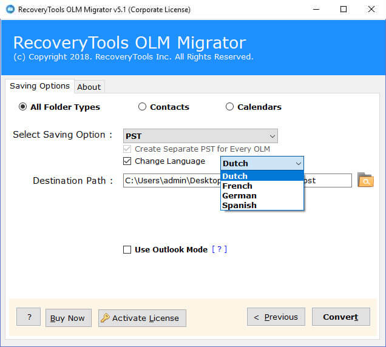Click the Convert button
Screen dimensions: 386x347
pyautogui.click(x=341, y=317)
